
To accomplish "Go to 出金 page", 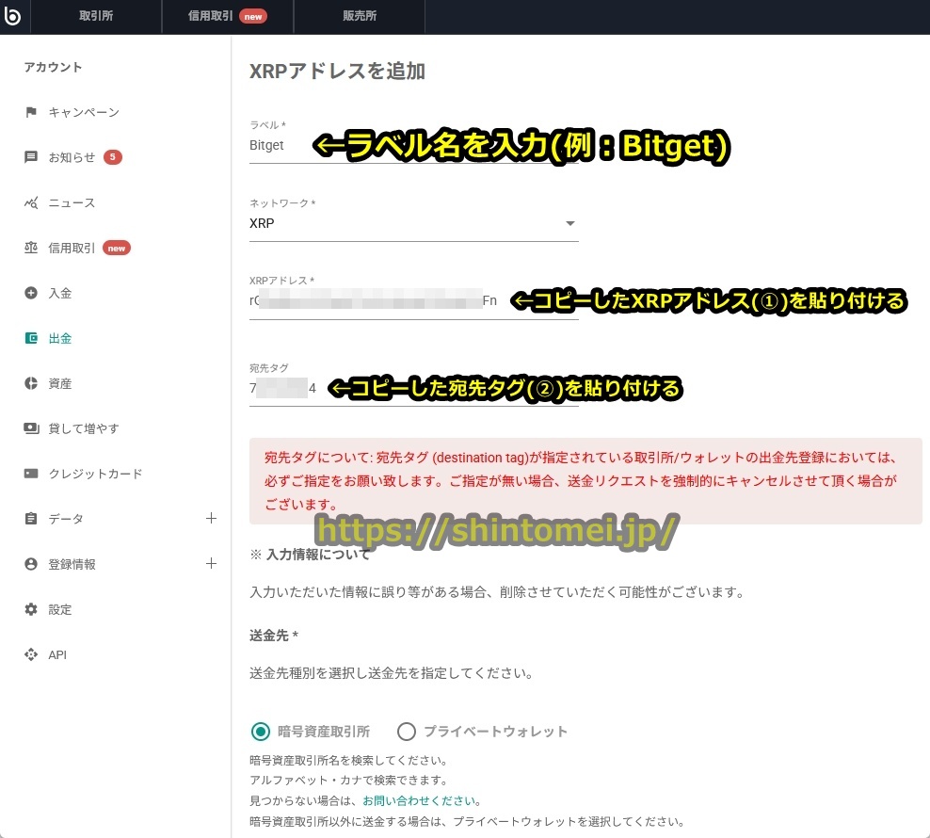I will (60, 338).
